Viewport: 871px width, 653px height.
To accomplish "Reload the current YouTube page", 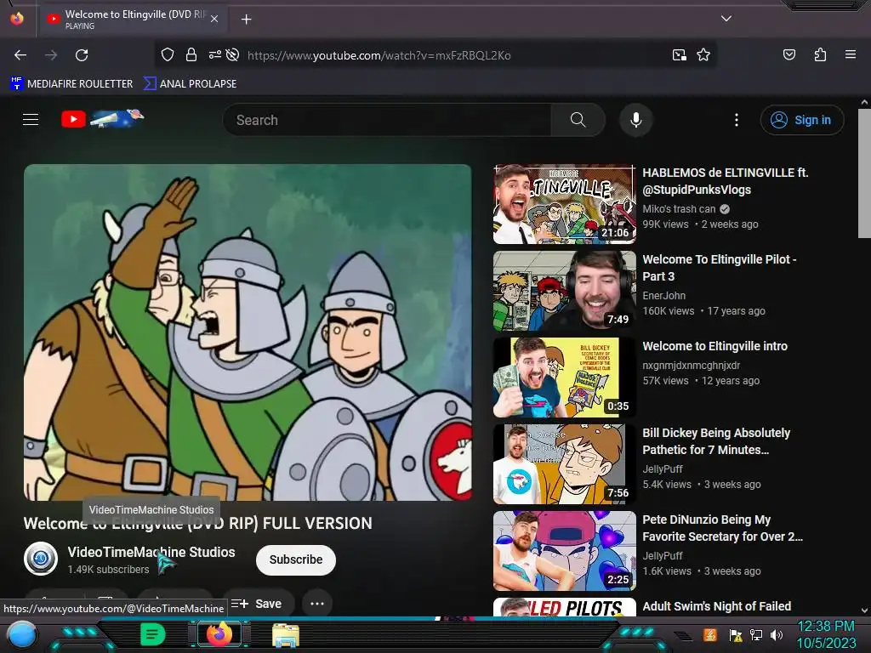I will click(x=82, y=55).
